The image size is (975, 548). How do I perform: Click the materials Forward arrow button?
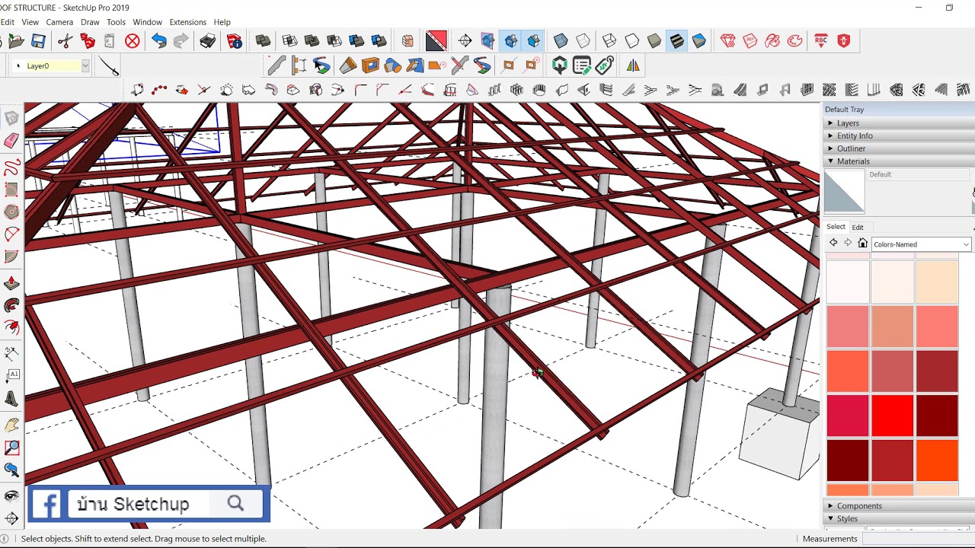(x=848, y=243)
